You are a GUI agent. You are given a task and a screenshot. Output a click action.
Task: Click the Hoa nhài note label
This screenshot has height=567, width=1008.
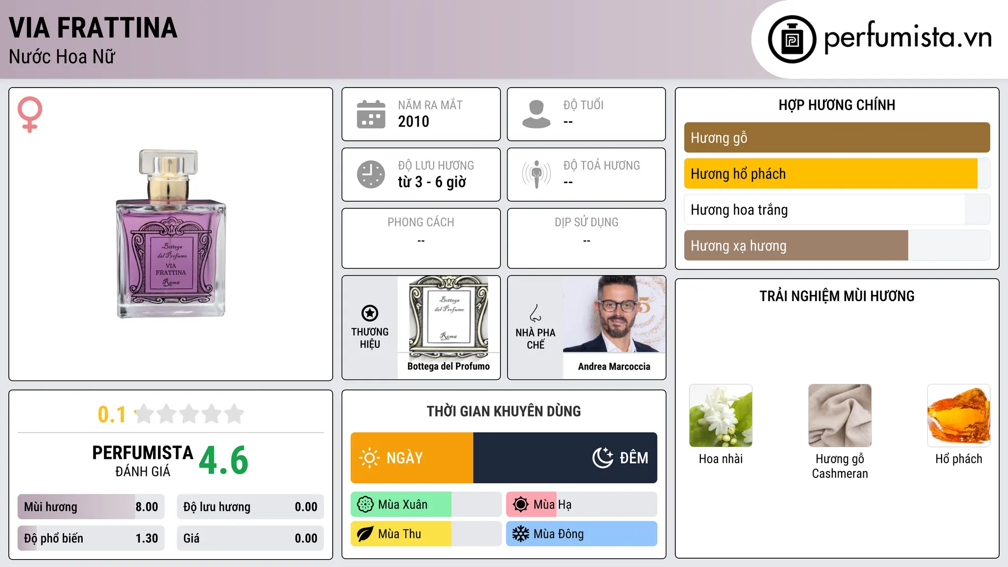721,459
